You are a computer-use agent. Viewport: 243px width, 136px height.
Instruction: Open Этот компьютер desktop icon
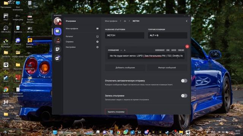(x=18, y=6)
